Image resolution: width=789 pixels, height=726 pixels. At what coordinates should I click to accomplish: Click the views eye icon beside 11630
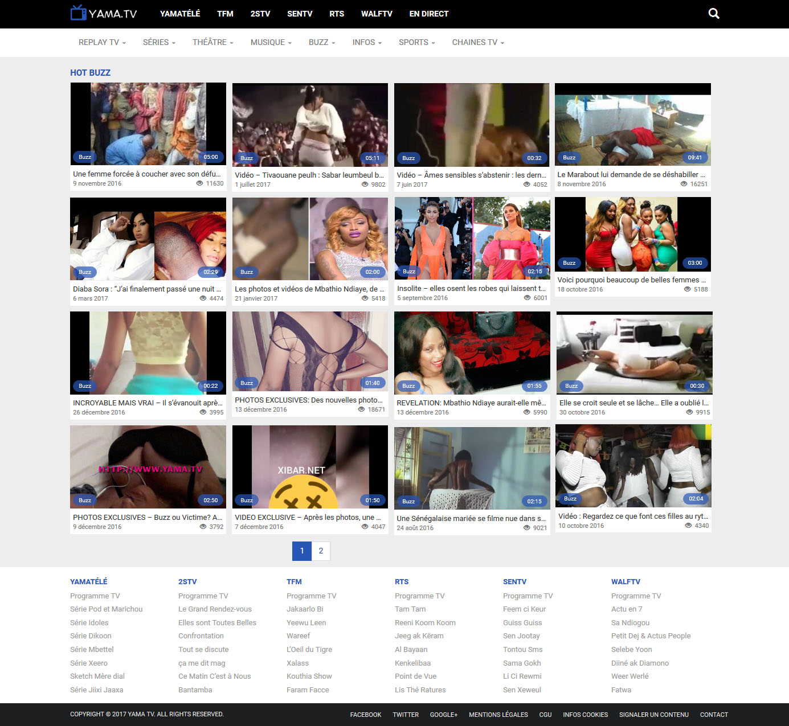tap(199, 183)
